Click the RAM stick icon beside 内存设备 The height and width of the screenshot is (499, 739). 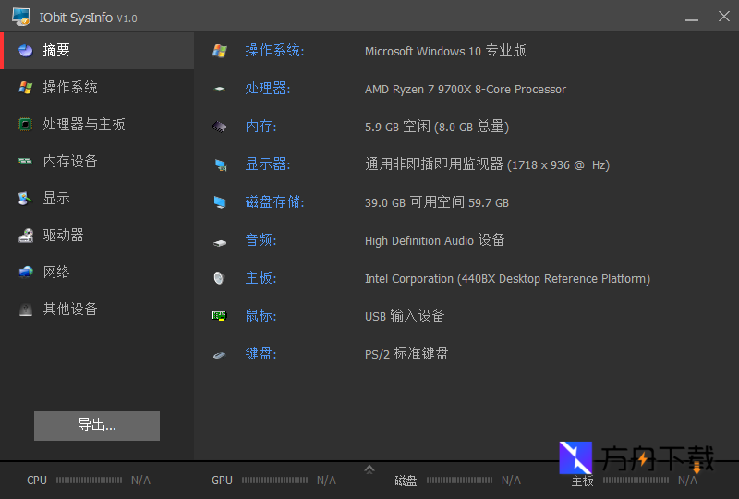pos(26,162)
